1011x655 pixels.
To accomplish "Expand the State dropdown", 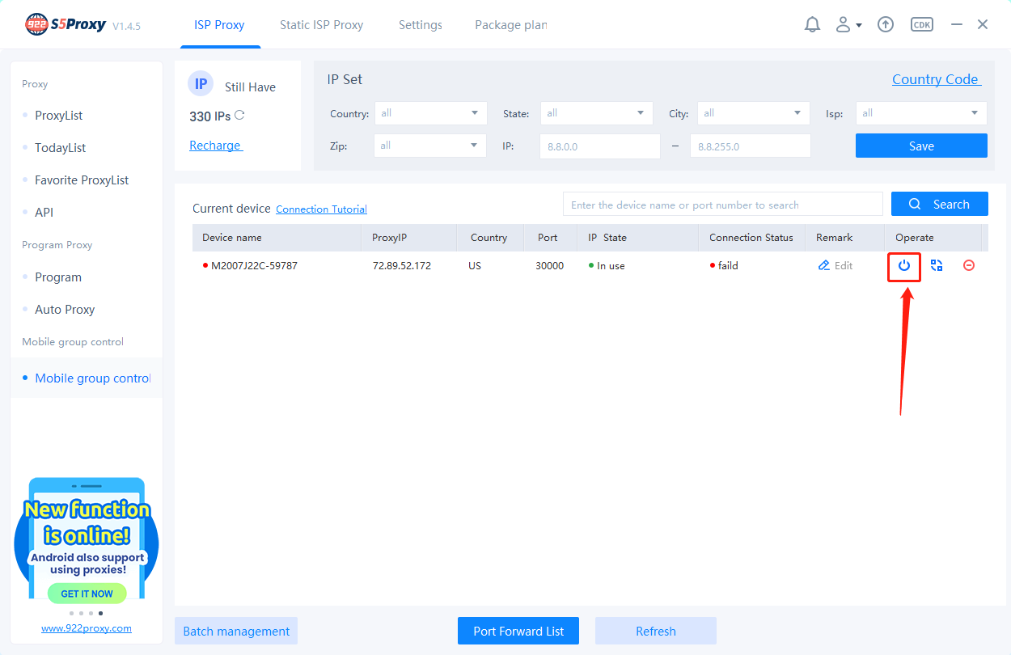I will pyautogui.click(x=596, y=113).
